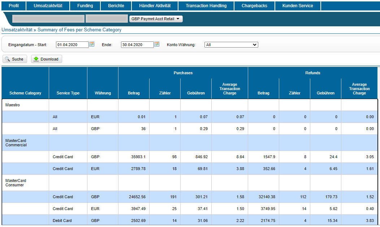Viewport: 380px width, 227px height.
Task: Open calendar picker beside end date
Action: point(157,44)
